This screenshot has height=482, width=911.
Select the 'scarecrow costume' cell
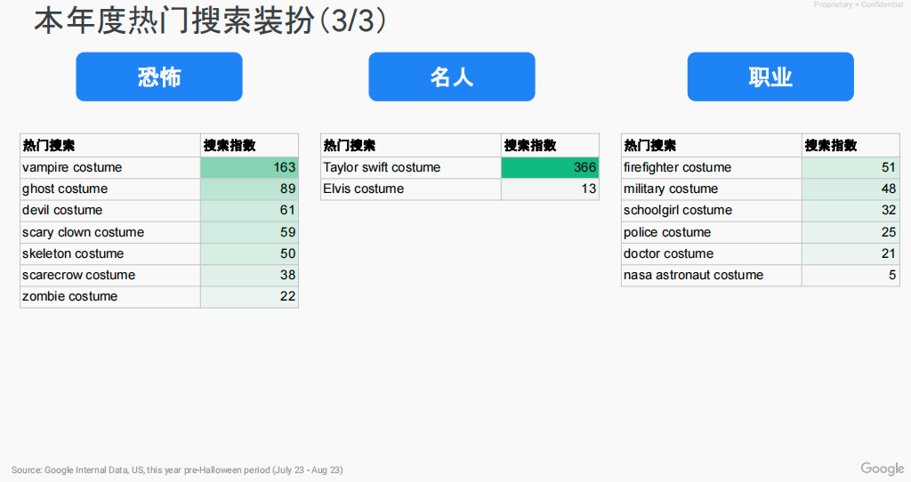(x=110, y=276)
